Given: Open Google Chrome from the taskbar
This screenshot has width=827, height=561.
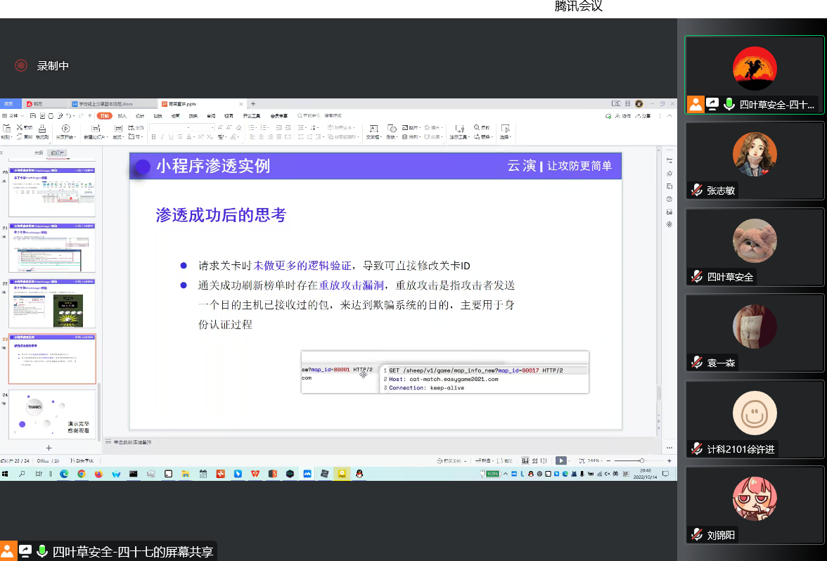Looking at the screenshot, I should 82,474.
